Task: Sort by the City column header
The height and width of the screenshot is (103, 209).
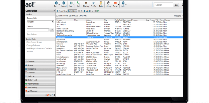Action: (109, 20)
